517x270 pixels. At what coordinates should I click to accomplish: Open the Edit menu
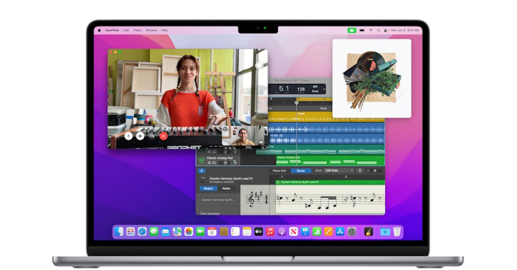tap(126, 31)
